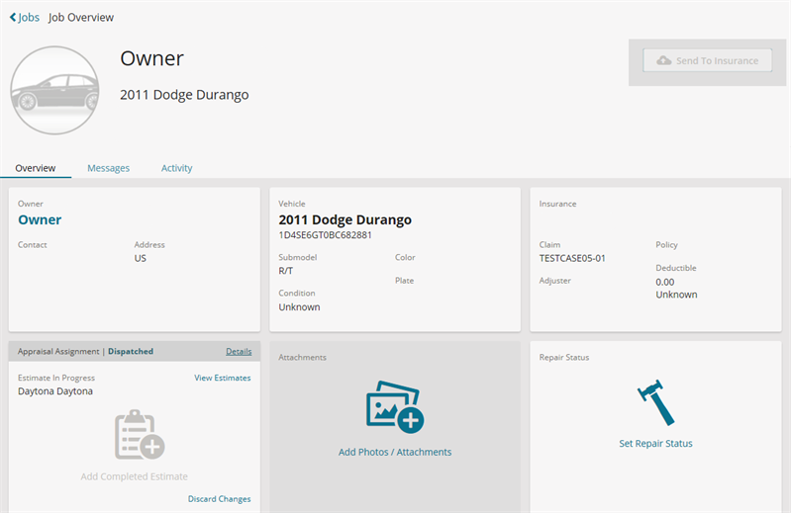Click the Send To Insurance button
The image size is (791, 513).
[x=707, y=60]
